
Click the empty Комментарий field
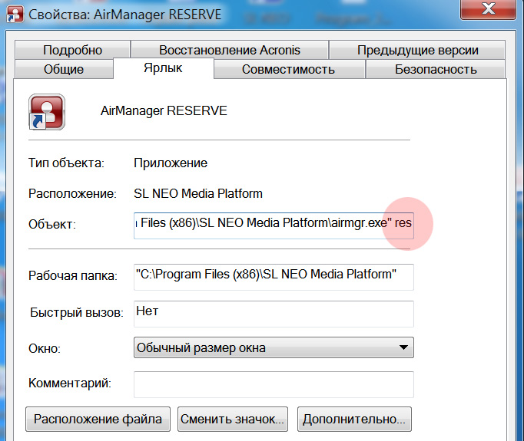click(x=274, y=384)
